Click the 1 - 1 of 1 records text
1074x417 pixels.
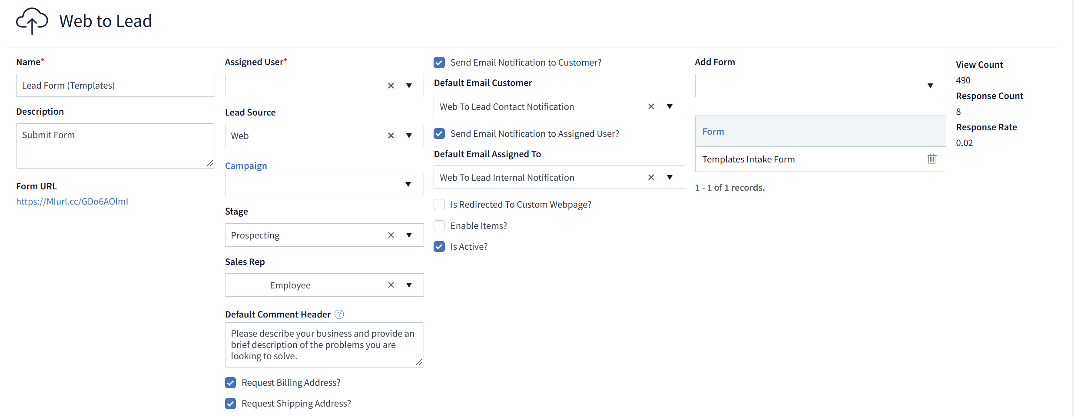pos(730,188)
